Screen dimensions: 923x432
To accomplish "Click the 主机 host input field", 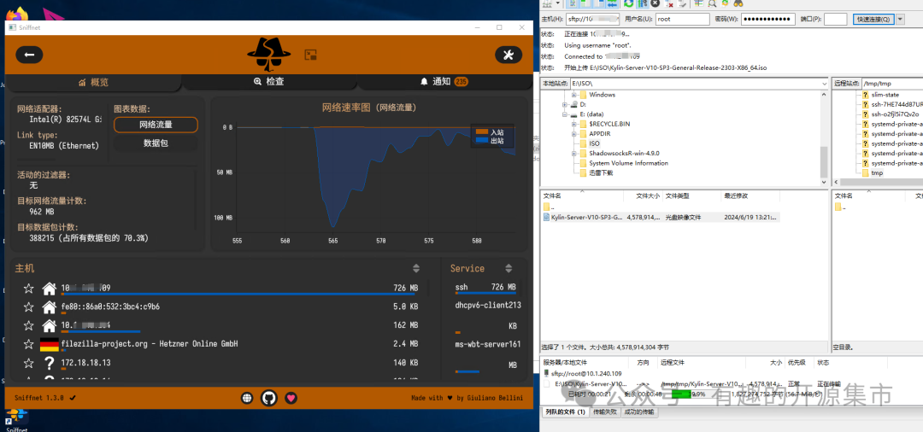I will pos(593,19).
